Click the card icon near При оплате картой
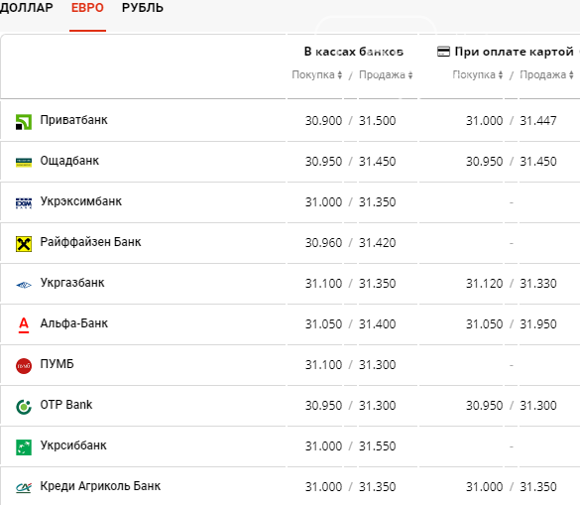 pos(443,52)
